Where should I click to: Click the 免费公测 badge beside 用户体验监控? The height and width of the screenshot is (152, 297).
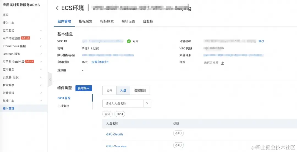coord(25,38)
